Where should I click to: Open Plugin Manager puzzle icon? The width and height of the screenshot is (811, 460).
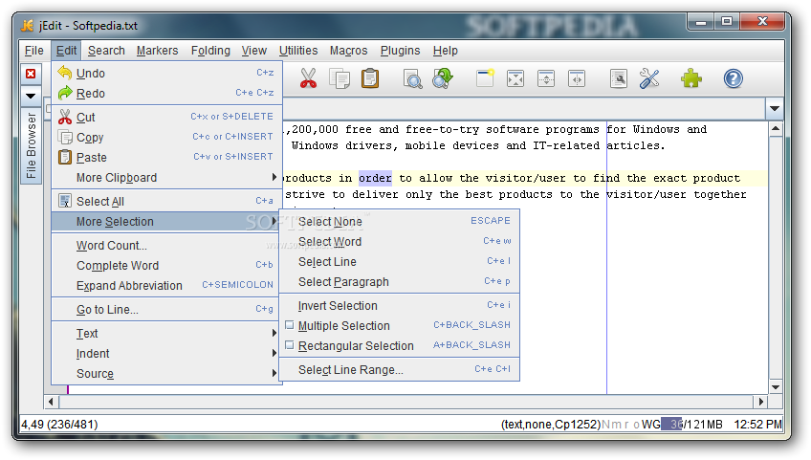click(691, 78)
